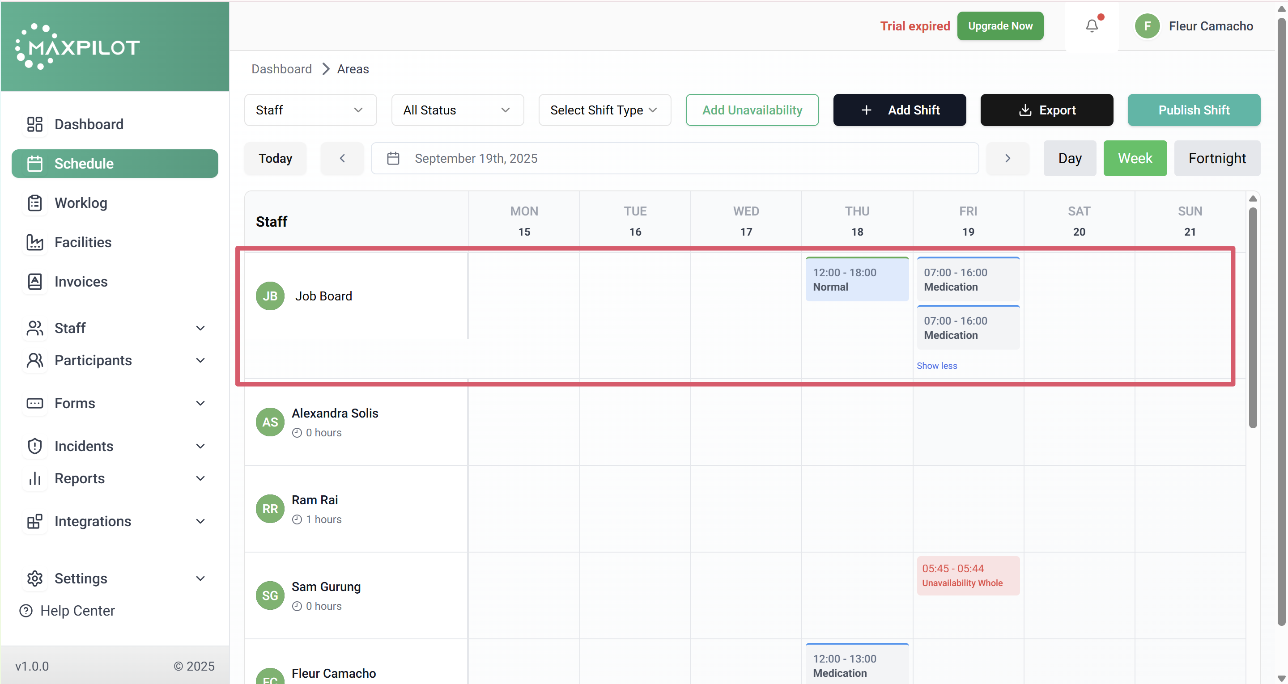The image size is (1288, 684).
Task: Open the All Status dropdown
Action: [457, 110]
